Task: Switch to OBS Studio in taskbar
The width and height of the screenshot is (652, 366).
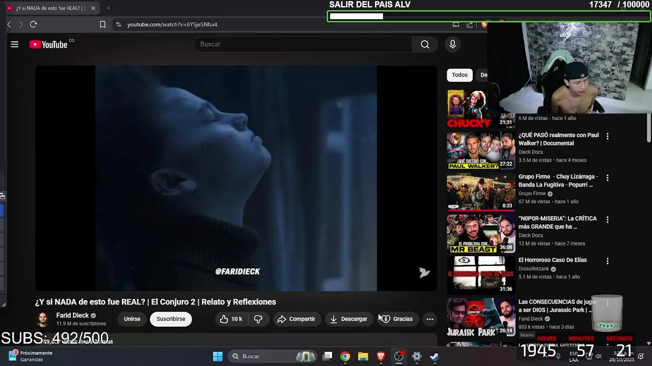Action: tap(399, 356)
